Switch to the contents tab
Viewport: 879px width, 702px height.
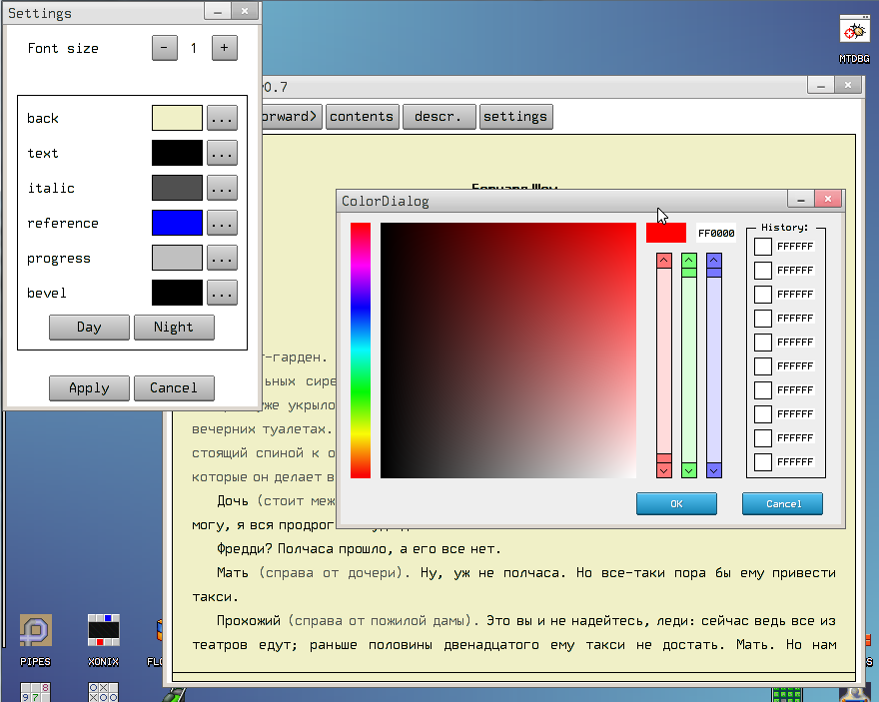[x=362, y=116]
